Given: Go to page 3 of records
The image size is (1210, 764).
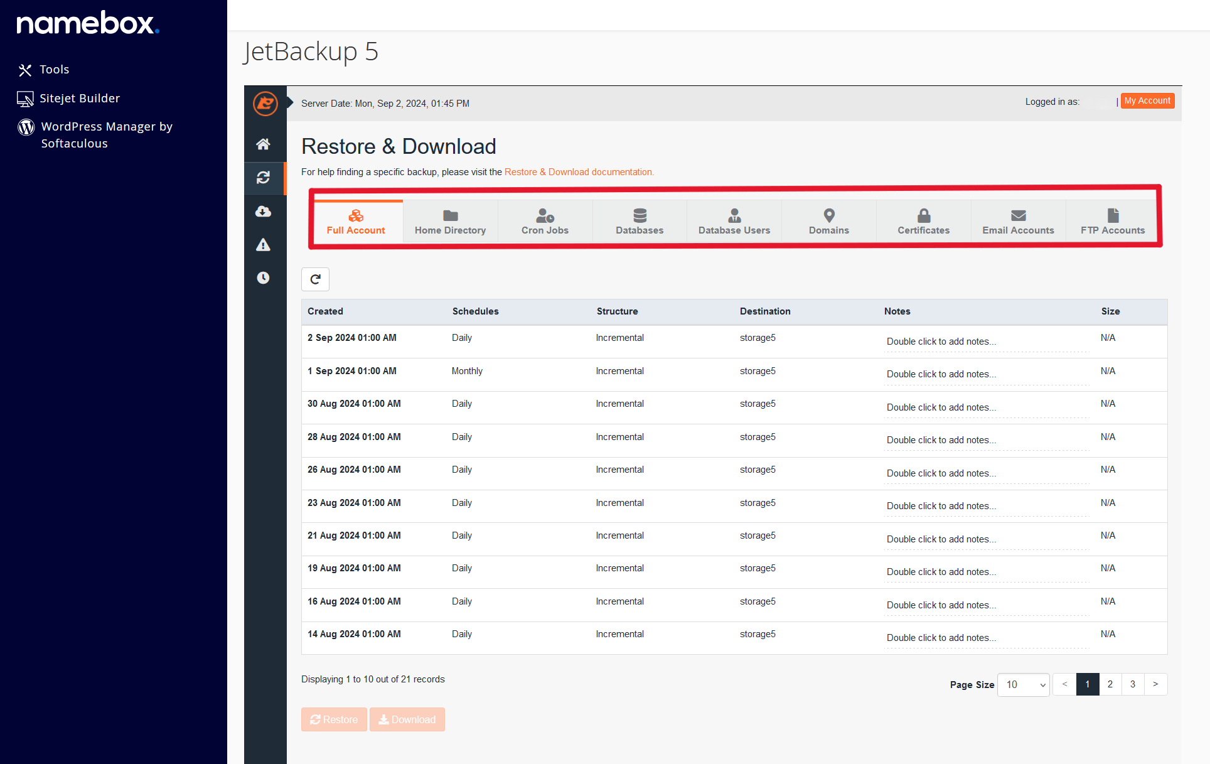Looking at the screenshot, I should pos(1133,684).
